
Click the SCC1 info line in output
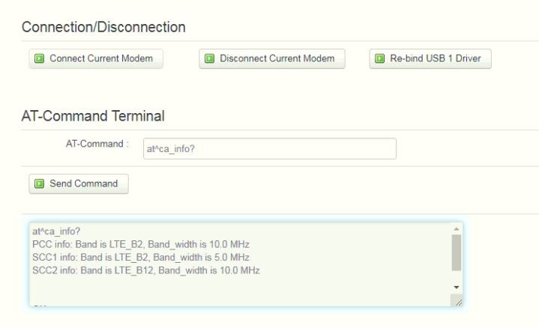click(141, 258)
